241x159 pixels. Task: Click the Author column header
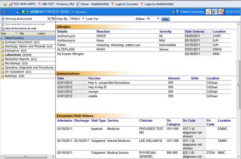46,33
